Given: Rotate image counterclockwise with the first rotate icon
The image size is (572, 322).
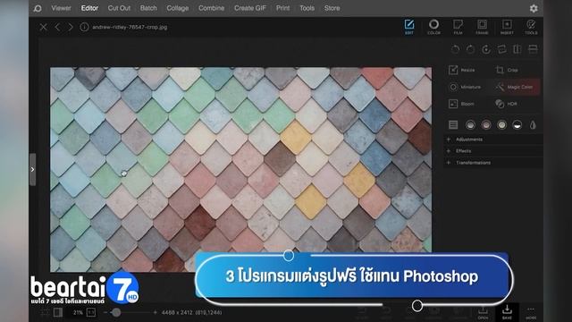Looking at the screenshot, I should click(455, 49).
